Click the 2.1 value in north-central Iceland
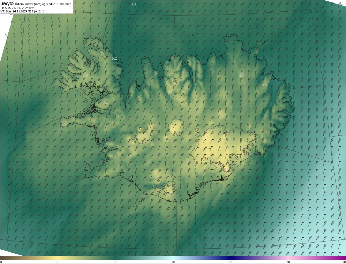Viewport: 346px width, 264px height. 170,92
